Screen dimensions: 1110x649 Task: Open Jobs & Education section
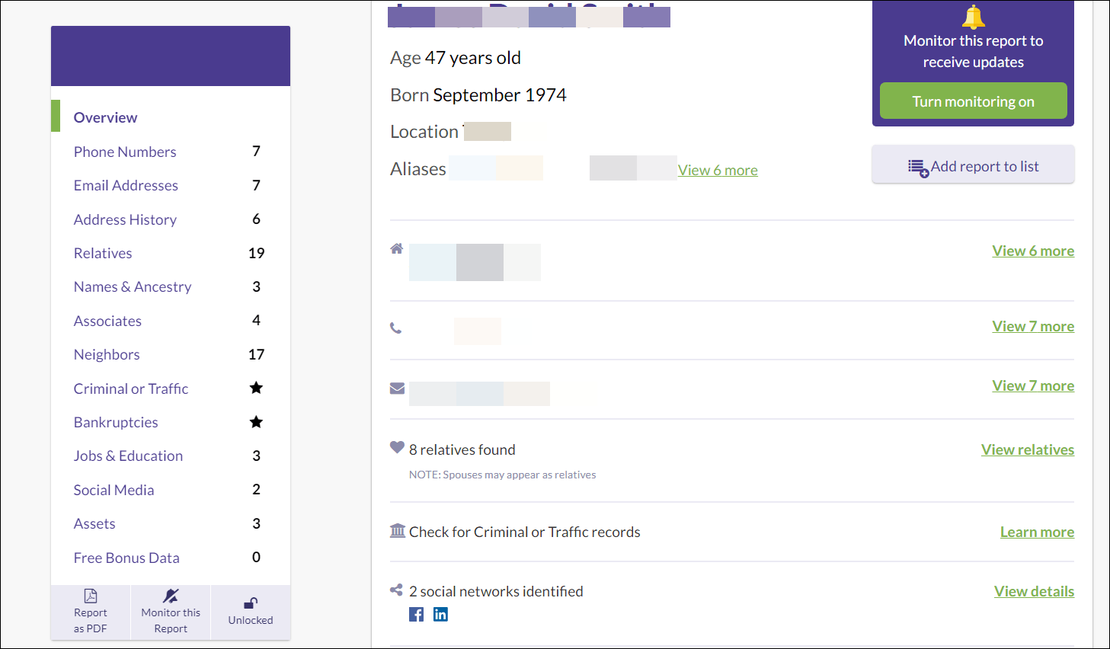(x=128, y=456)
